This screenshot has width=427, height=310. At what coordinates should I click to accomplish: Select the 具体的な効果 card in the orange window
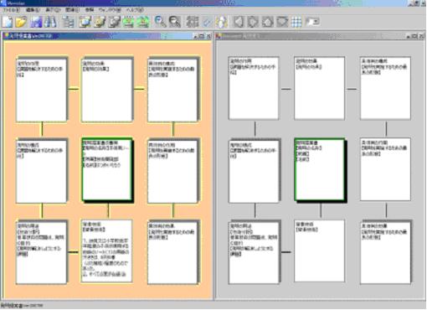tap(173, 252)
